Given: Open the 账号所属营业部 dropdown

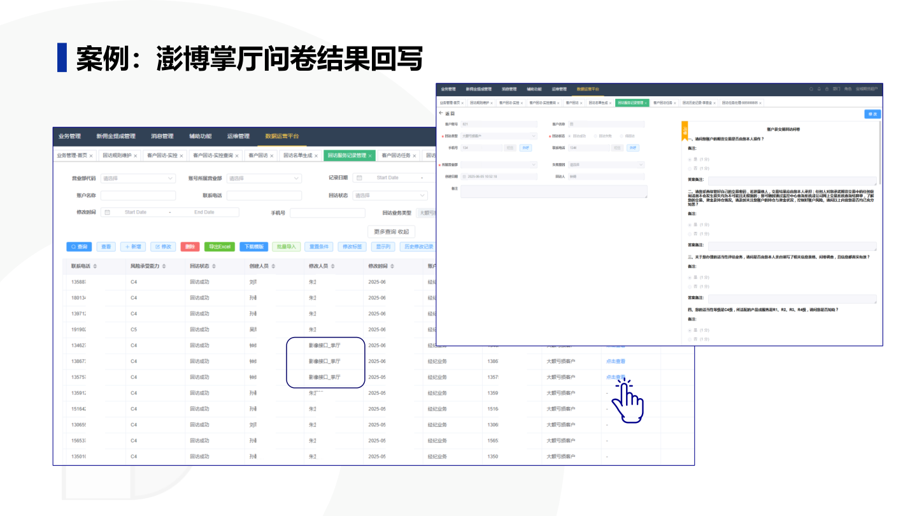Looking at the screenshot, I should pyautogui.click(x=264, y=178).
